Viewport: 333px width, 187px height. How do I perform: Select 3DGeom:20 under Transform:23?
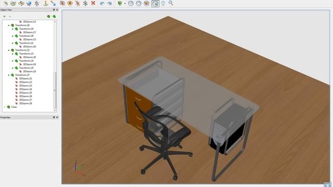pos(29,57)
